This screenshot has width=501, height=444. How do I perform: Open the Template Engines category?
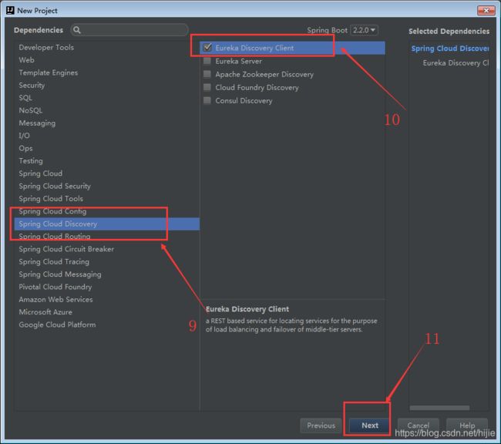pyautogui.click(x=106, y=72)
